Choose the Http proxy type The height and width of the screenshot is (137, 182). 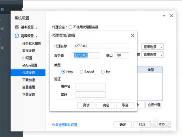(63, 72)
